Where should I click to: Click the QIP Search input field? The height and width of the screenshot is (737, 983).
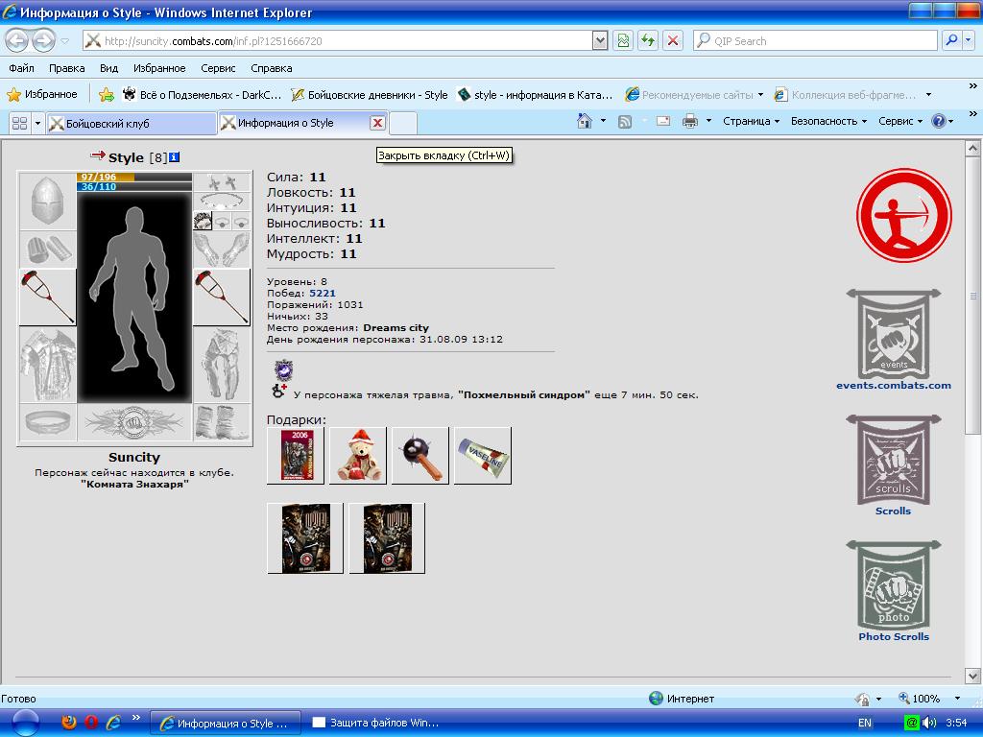pos(825,40)
